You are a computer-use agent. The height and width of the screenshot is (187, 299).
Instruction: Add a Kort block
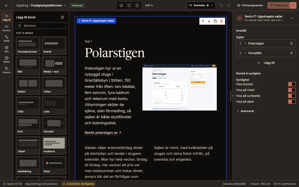[28, 126]
